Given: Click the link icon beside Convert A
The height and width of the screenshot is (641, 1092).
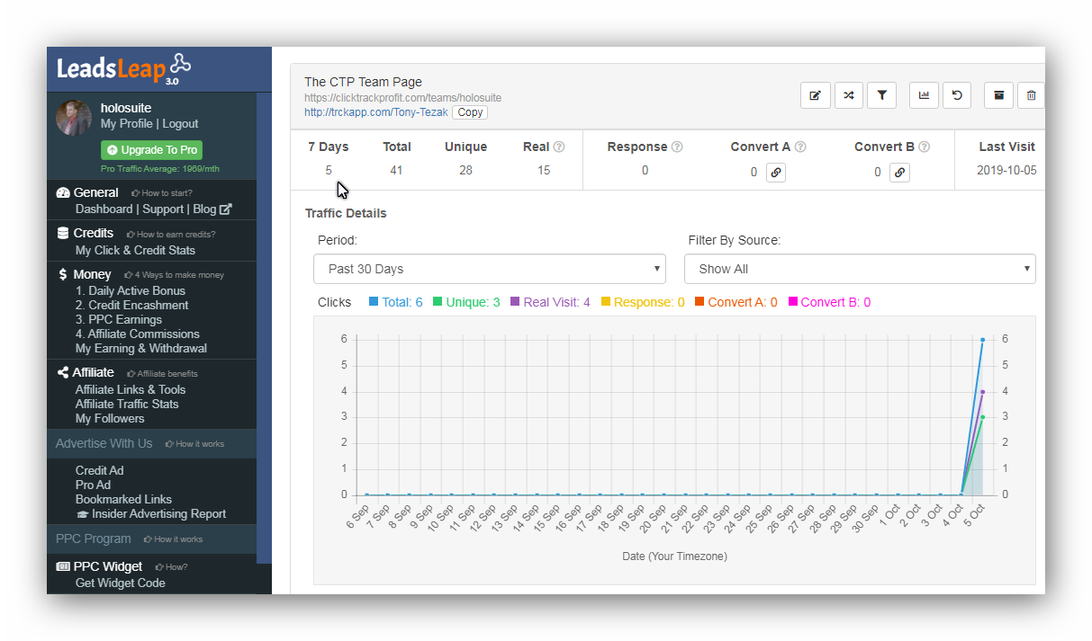Looking at the screenshot, I should click(x=776, y=173).
